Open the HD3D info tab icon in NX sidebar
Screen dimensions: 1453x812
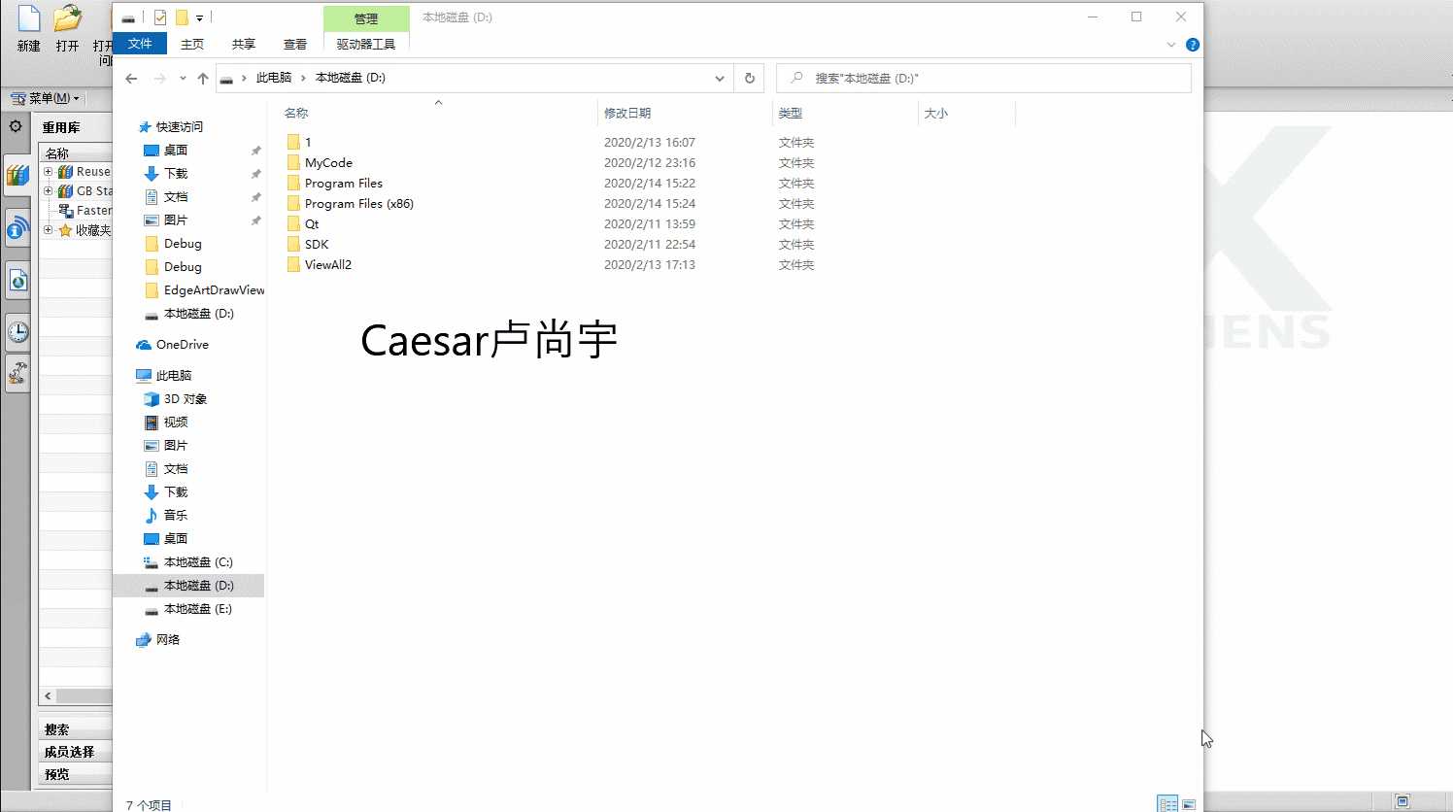coord(17,228)
